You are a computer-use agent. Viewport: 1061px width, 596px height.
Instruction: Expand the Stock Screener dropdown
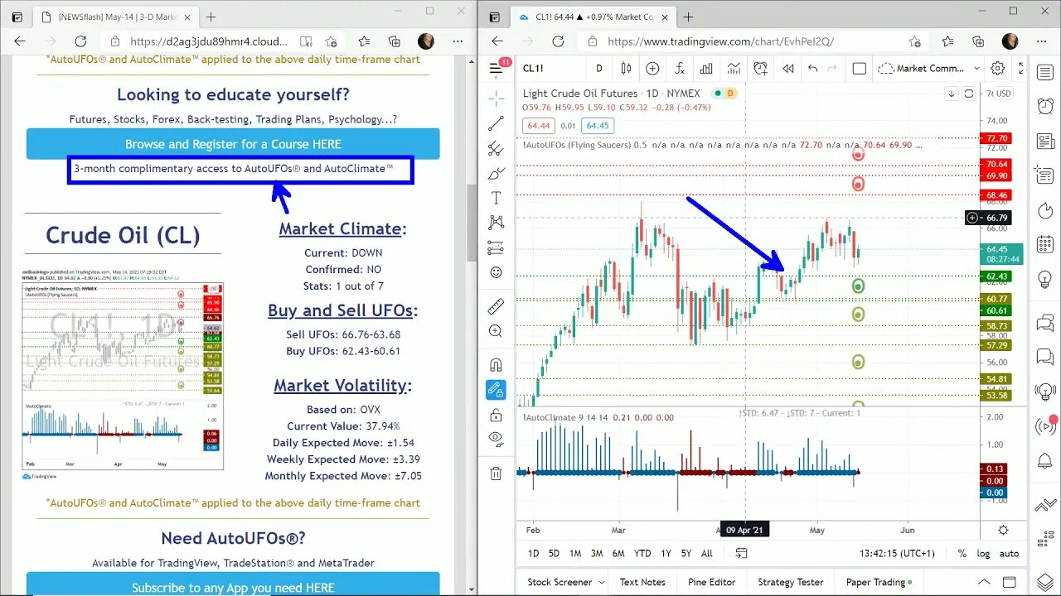point(600,582)
